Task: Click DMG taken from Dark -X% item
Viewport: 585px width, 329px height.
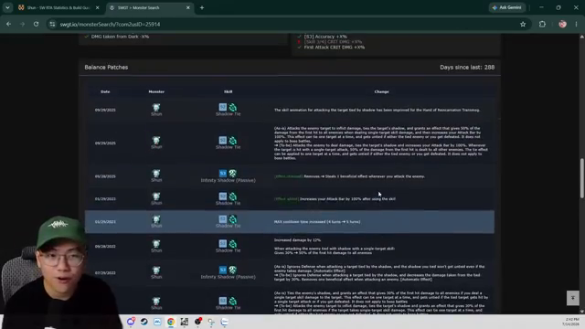Action: 120,37
